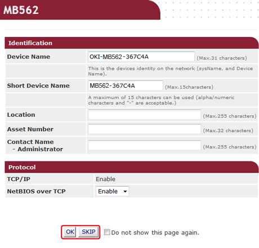Image resolution: width=259 pixels, height=248 pixels.
Task: Click the Identification section header
Action: click(x=30, y=43)
